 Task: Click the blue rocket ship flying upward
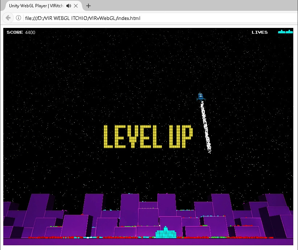click(x=201, y=96)
